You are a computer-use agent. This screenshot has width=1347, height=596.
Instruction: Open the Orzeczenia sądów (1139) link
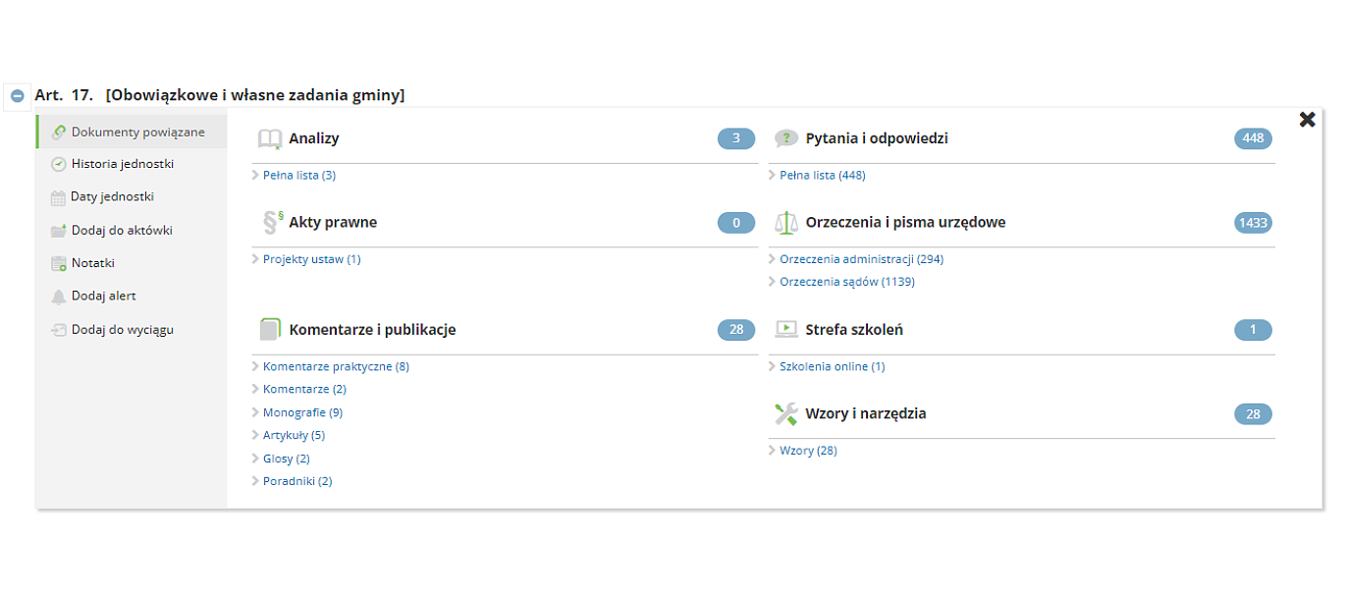coord(846,282)
